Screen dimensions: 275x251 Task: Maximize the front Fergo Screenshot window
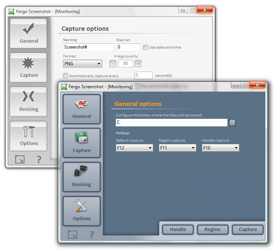coord(245,85)
